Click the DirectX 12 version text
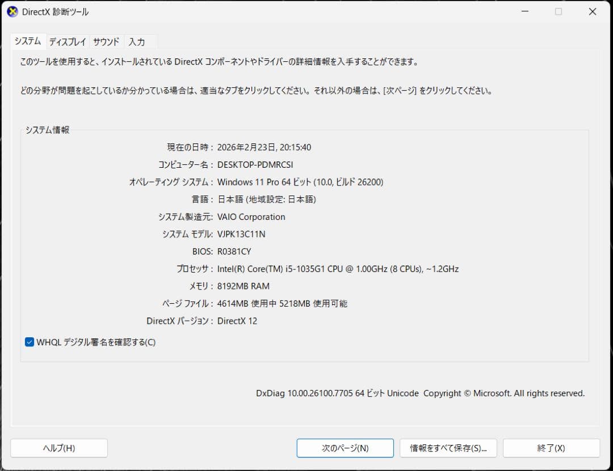Viewport: 613px width, 471px height. [236, 321]
